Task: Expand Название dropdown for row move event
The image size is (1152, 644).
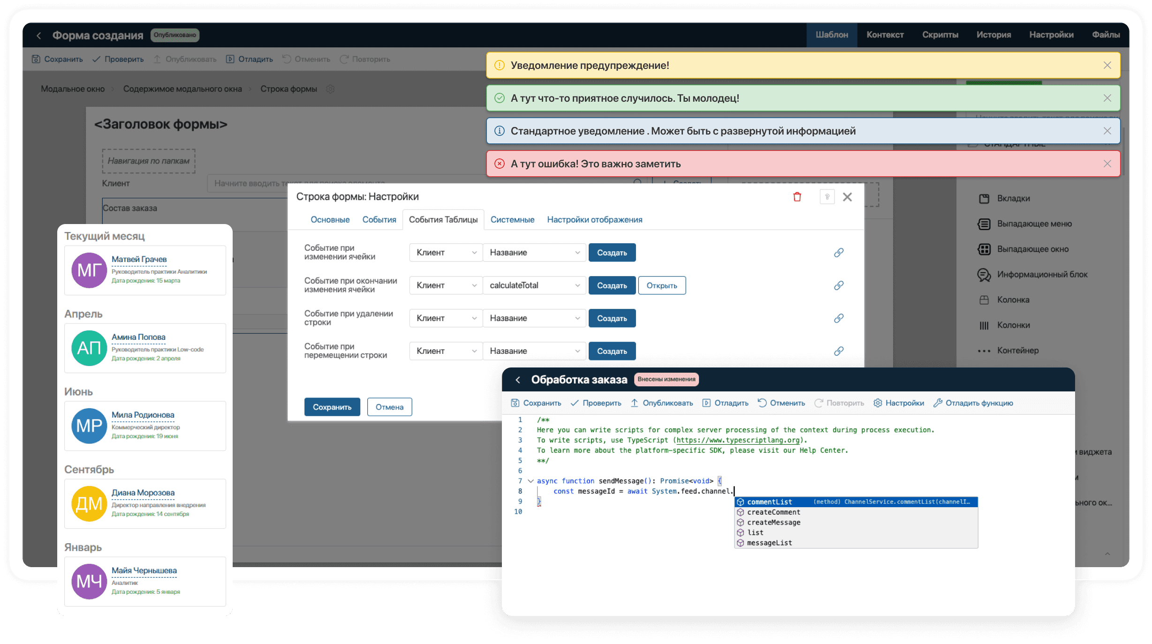Action: point(534,351)
